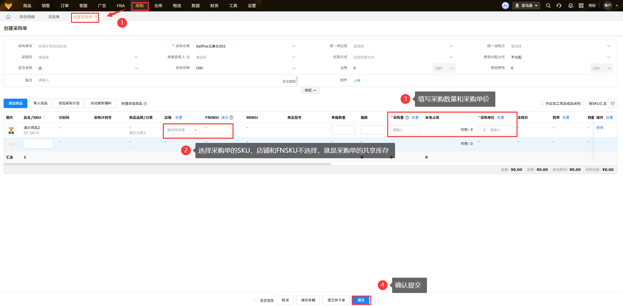Collapse the form with 收起
623x306 pixels.
tap(310, 90)
